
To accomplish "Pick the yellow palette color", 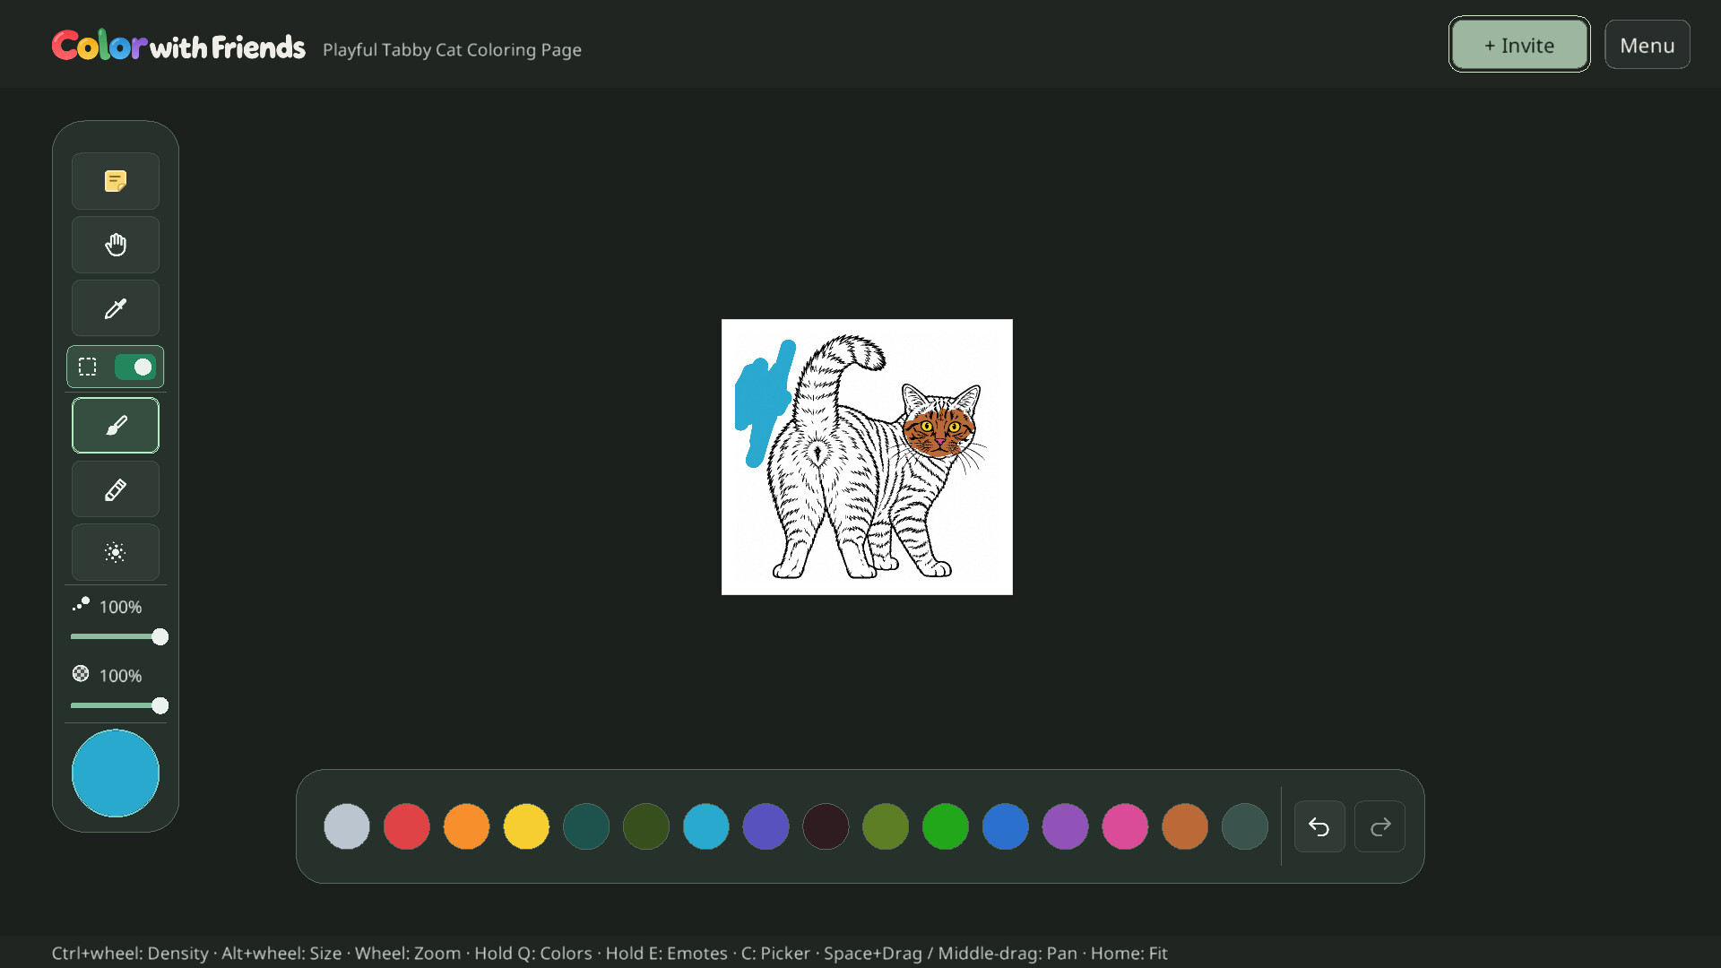I will [526, 826].
